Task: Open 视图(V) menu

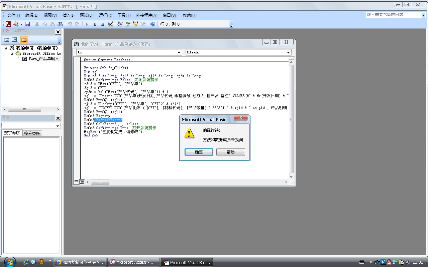Action: [x=50, y=15]
